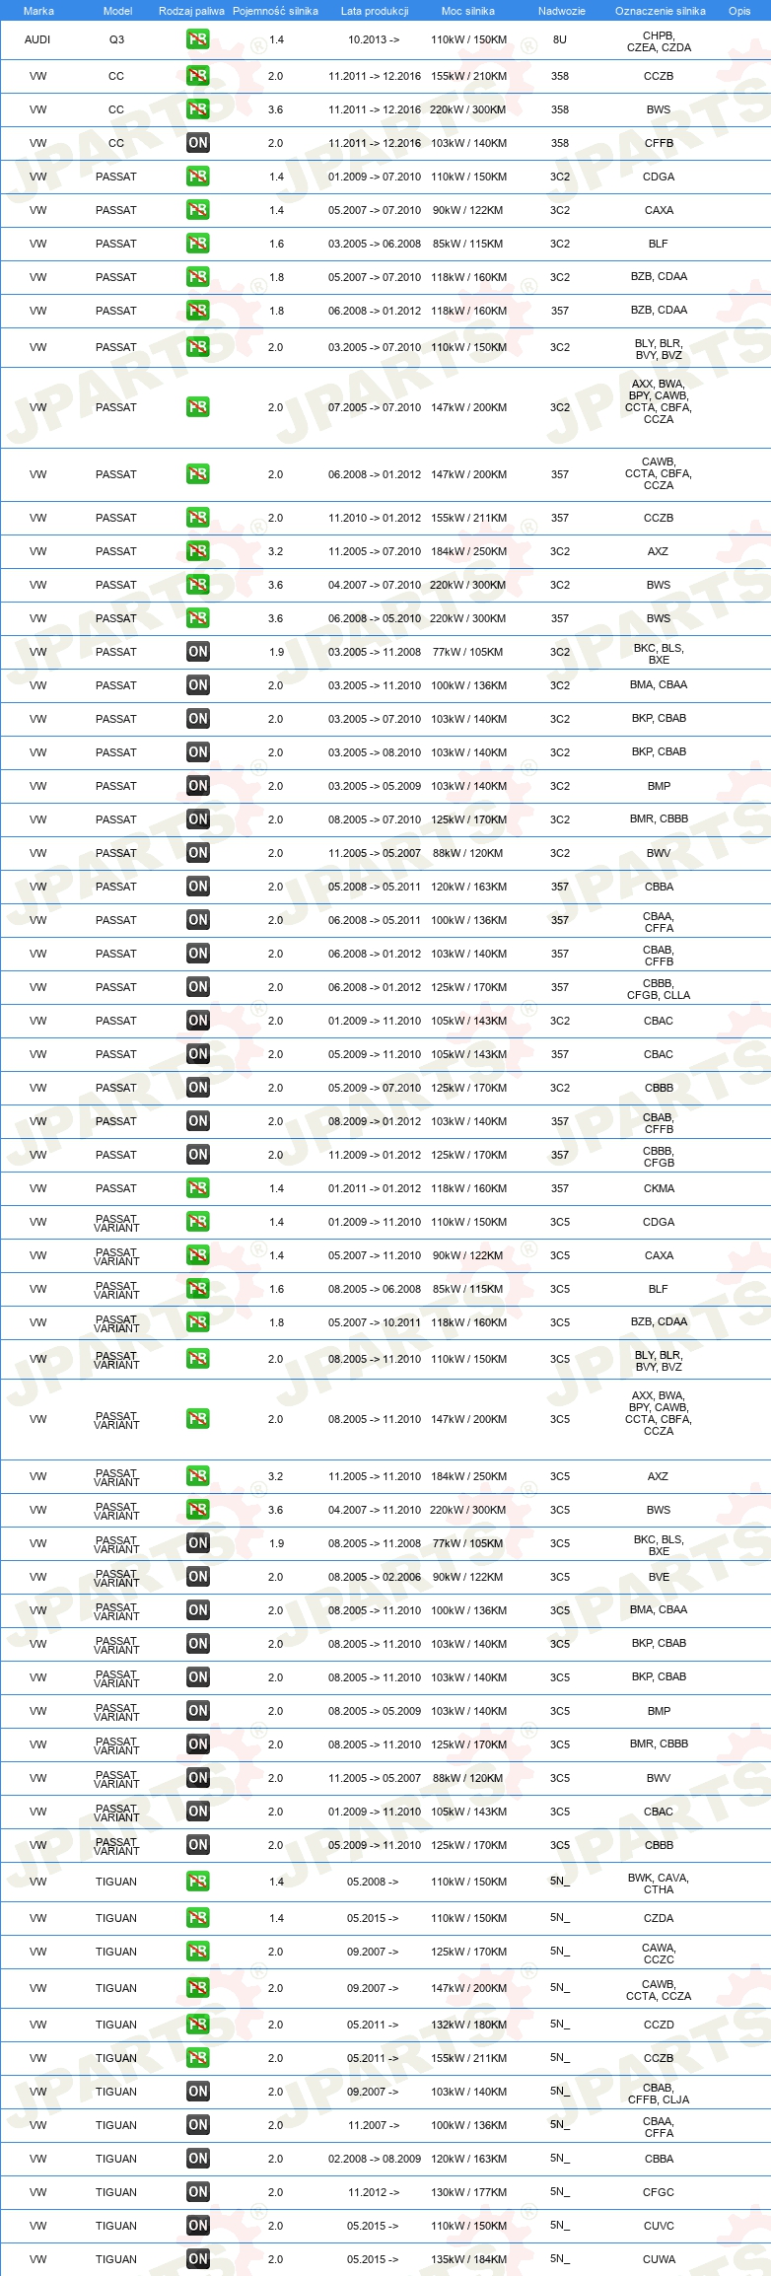Click the diesel ON icon in the PASSAT 3C2 1.9 BKC row
Viewport: 771px width, 2276px height.
coord(198,652)
